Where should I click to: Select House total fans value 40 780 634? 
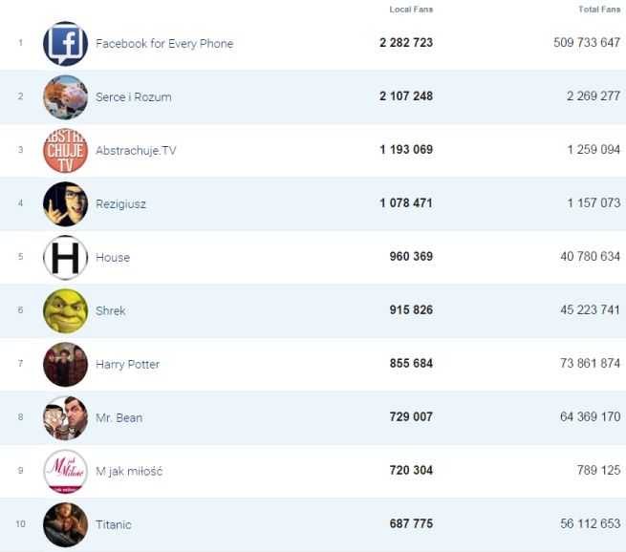coord(587,258)
